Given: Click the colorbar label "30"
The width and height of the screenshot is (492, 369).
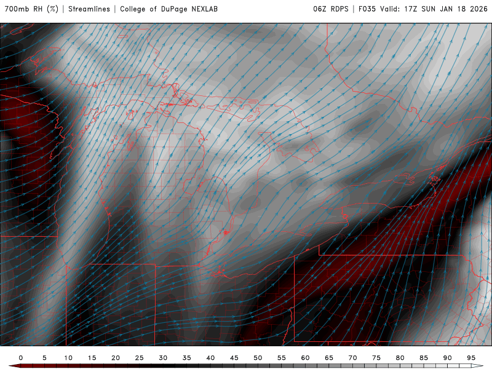Looking at the screenshot, I should click(x=163, y=358).
